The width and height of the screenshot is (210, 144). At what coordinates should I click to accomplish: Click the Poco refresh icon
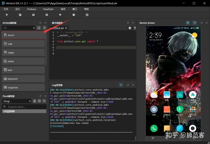click(x=39, y=101)
